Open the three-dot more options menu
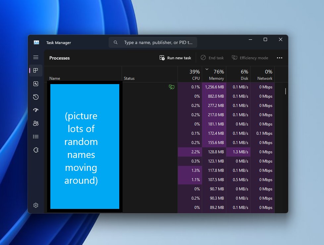Screen dimensions: 324x245 [x=280, y=58]
